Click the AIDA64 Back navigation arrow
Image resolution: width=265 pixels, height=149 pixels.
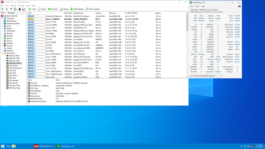click(2, 9)
